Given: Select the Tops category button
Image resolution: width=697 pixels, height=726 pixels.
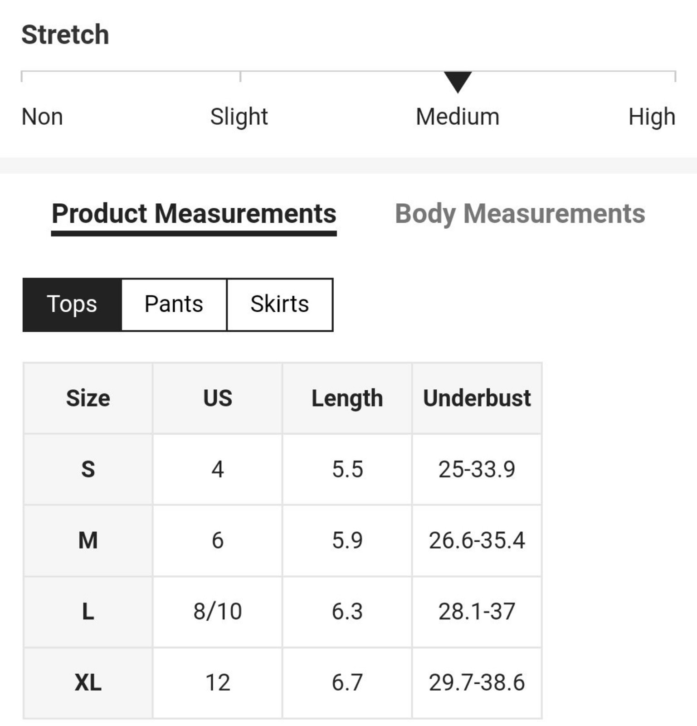Looking at the screenshot, I should 72,304.
